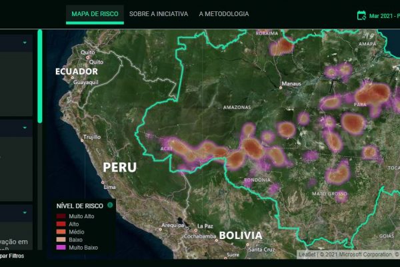Select the Mar 2021 date period

click(381, 15)
